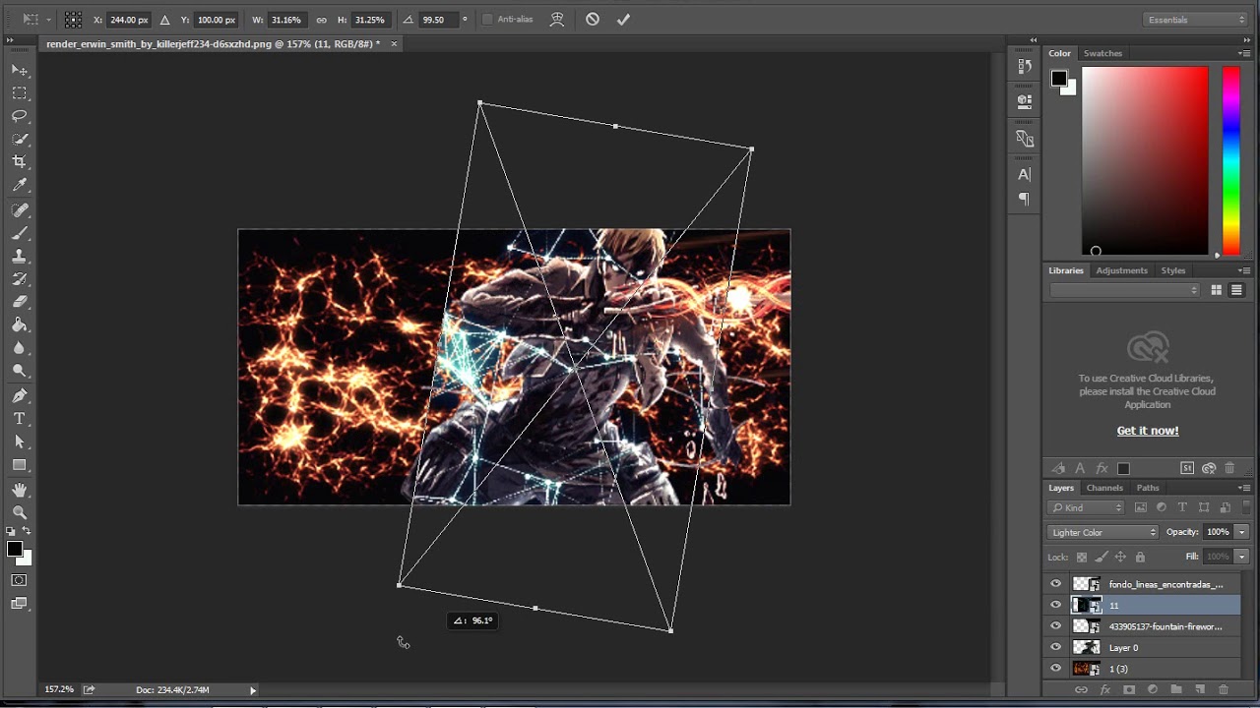This screenshot has width=1260, height=708.
Task: Choose the Horizontal Type tool
Action: pyautogui.click(x=20, y=419)
